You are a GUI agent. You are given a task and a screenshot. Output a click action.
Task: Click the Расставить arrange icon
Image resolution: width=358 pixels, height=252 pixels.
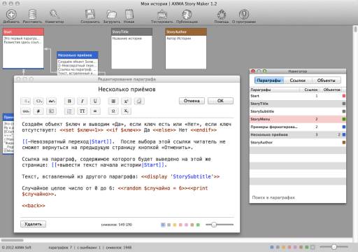tap(32, 15)
